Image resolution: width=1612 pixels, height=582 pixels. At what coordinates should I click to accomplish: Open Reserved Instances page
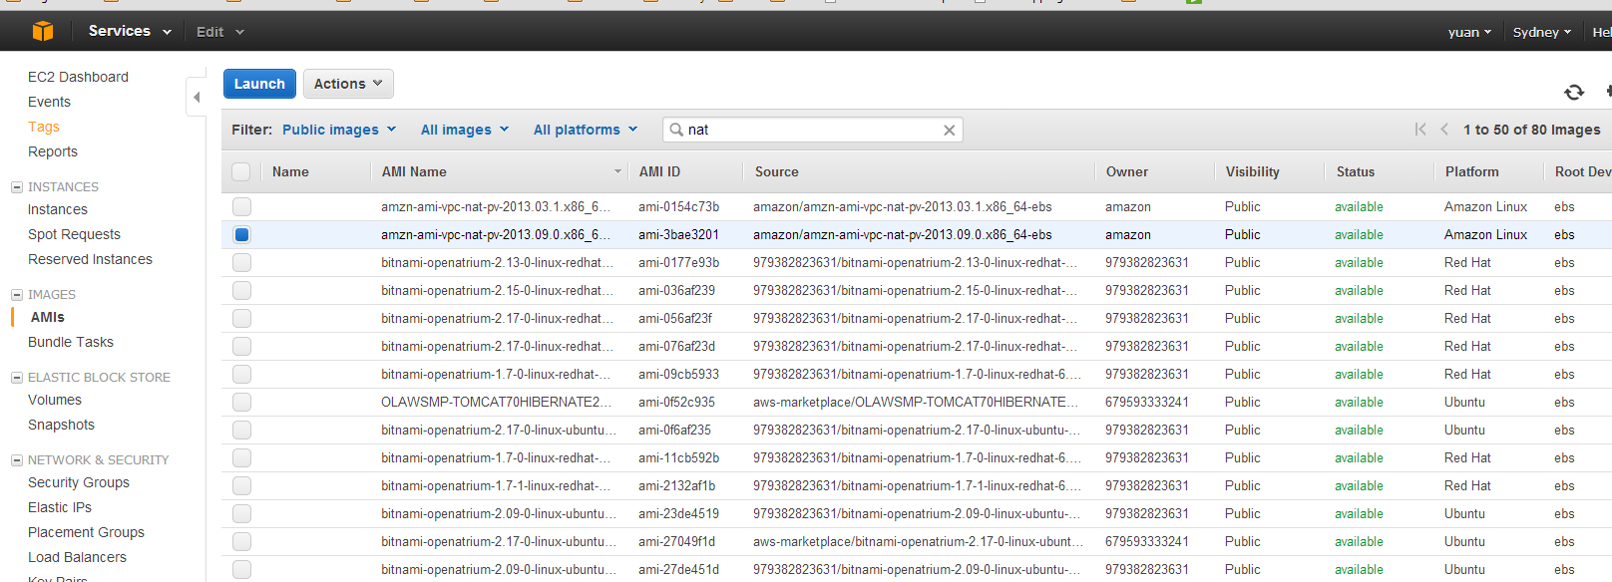[x=90, y=259]
